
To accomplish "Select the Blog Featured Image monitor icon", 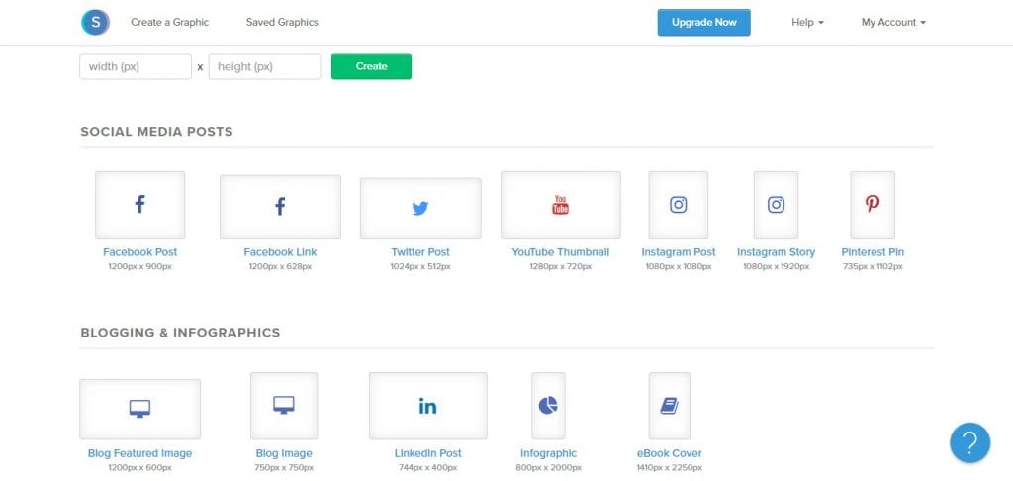I will click(x=139, y=409).
